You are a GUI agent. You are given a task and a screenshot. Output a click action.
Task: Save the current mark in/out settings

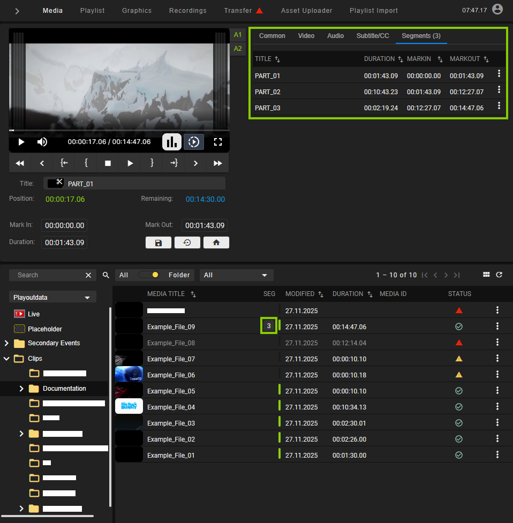point(159,242)
